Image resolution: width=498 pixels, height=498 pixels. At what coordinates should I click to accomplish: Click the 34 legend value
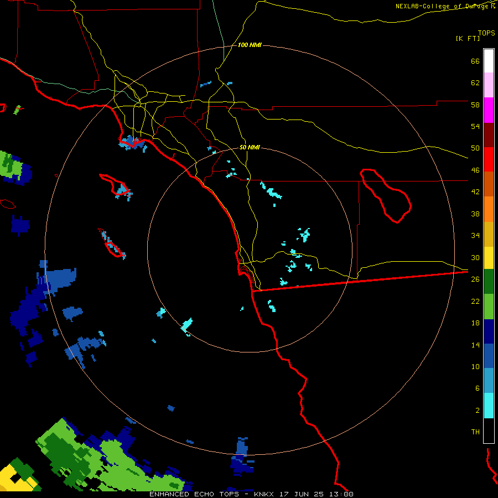tap(475, 235)
